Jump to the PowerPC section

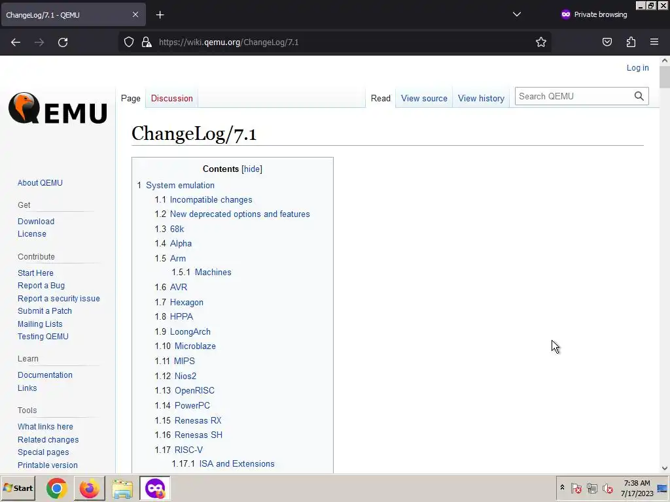[192, 405]
